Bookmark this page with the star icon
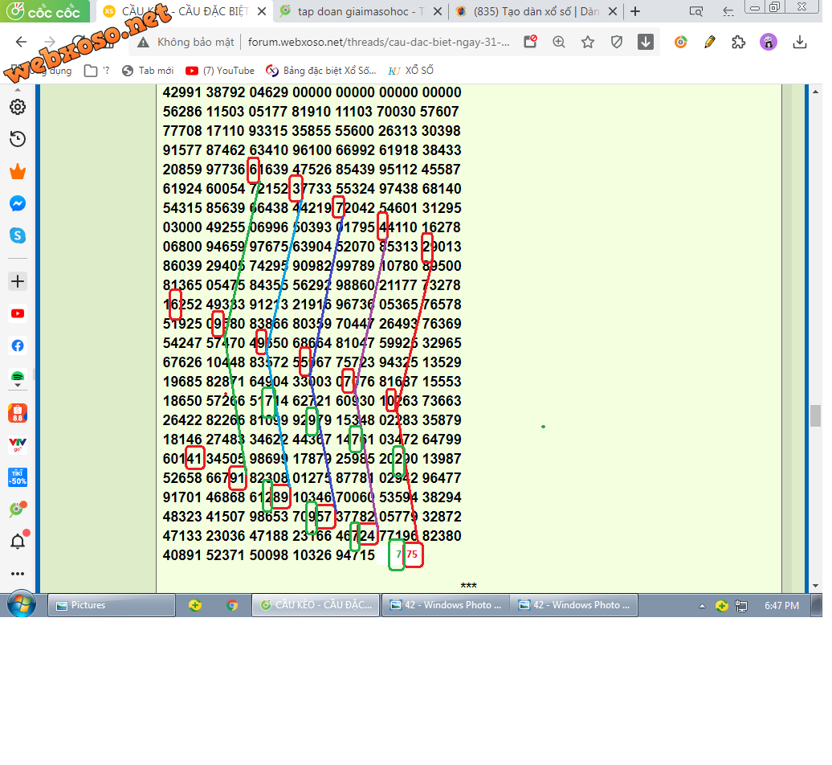The height and width of the screenshot is (765, 832). [x=588, y=43]
